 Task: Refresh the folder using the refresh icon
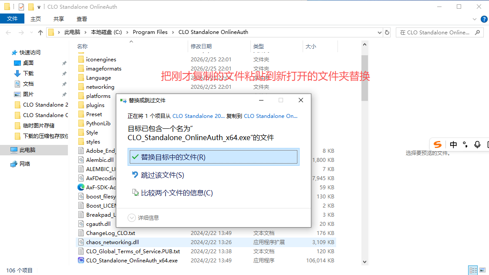(388, 32)
